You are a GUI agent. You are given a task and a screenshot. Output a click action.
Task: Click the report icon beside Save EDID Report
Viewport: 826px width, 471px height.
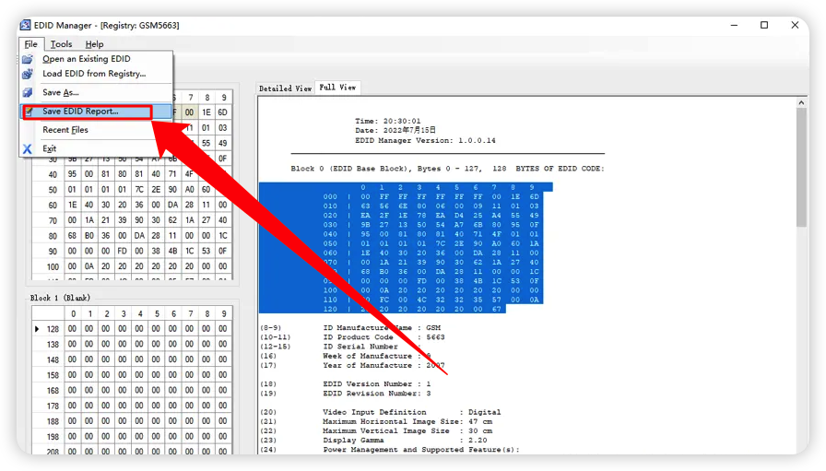click(x=29, y=112)
